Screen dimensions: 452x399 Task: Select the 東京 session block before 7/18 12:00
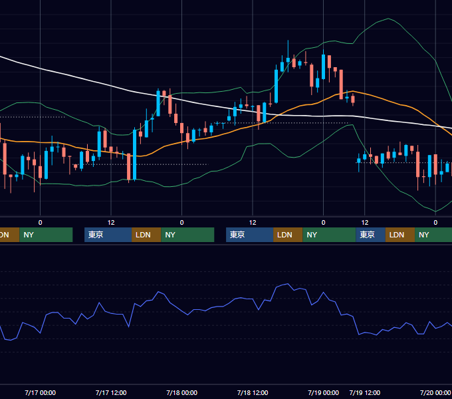tap(250, 235)
